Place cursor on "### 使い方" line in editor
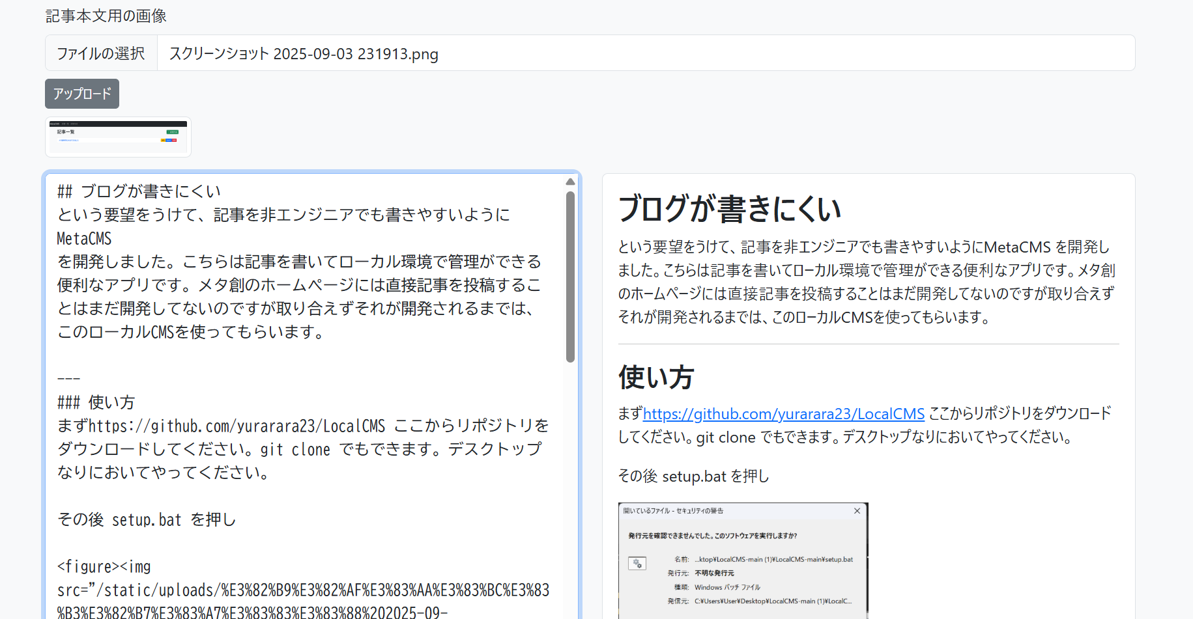The height and width of the screenshot is (619, 1193). tap(96, 402)
